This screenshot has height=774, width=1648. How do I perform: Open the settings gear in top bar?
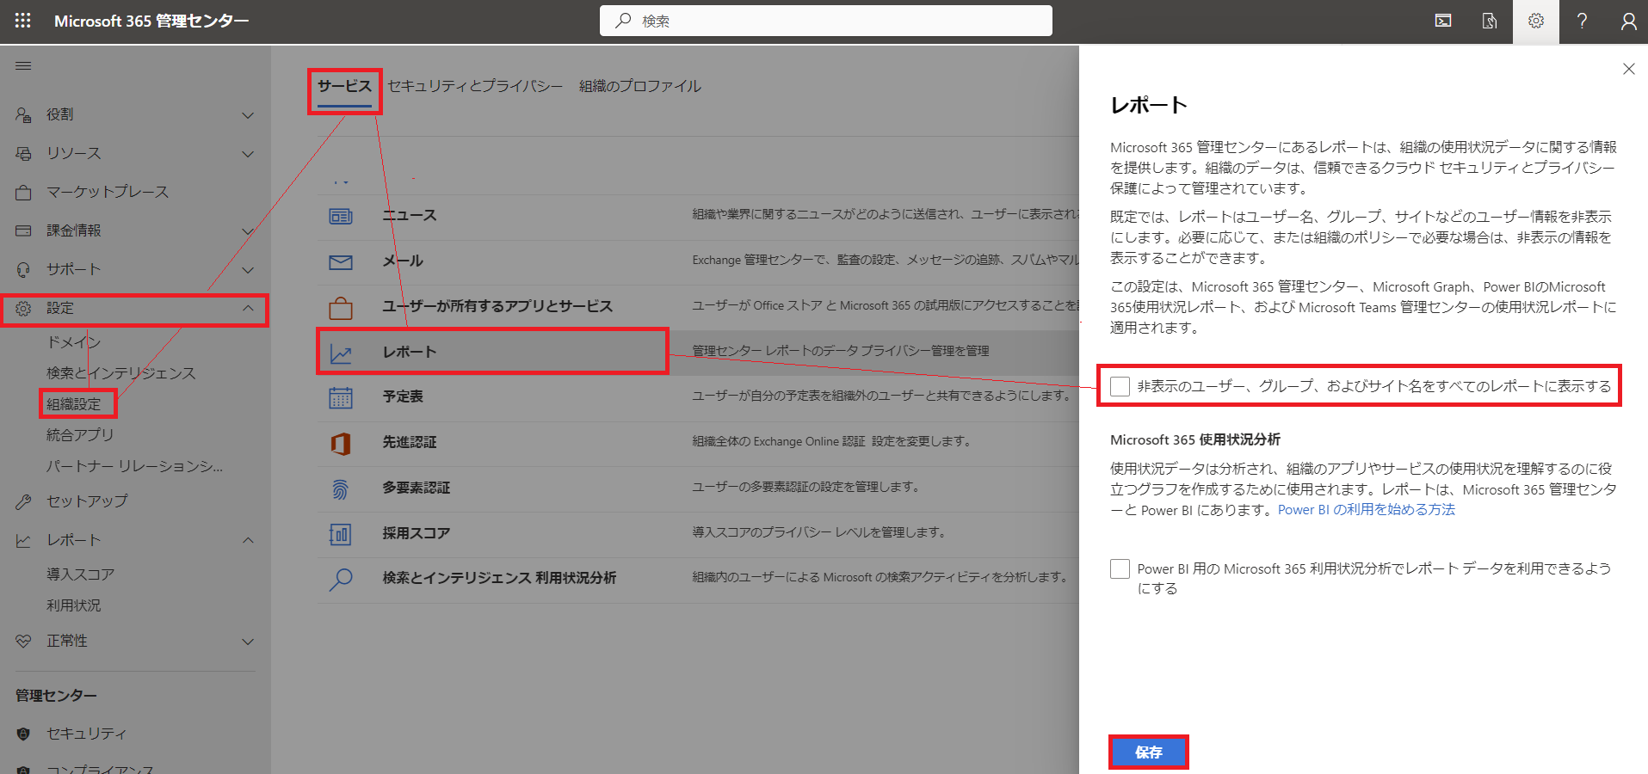click(1536, 21)
